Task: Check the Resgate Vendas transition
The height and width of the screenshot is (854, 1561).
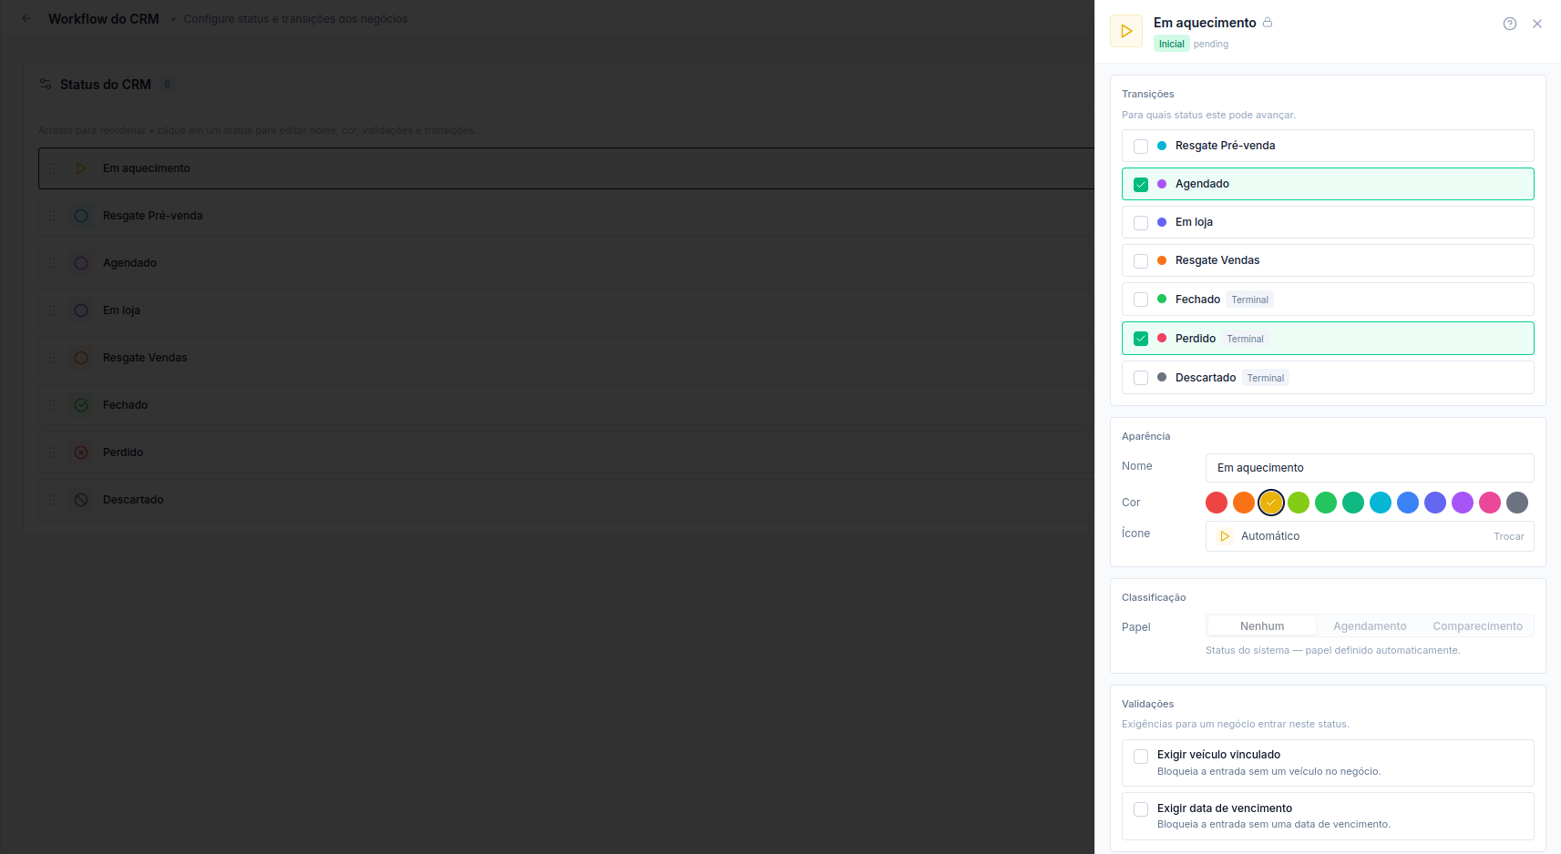Action: [x=1141, y=261]
